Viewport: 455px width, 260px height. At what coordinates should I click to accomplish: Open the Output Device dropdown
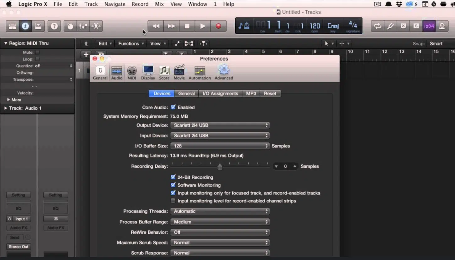point(220,125)
